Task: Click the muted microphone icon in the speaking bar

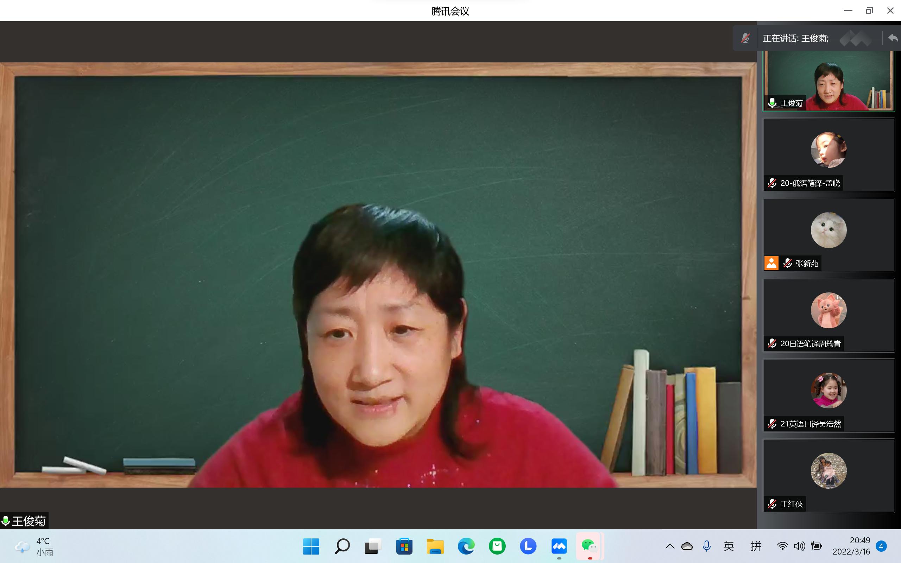Action: point(745,38)
